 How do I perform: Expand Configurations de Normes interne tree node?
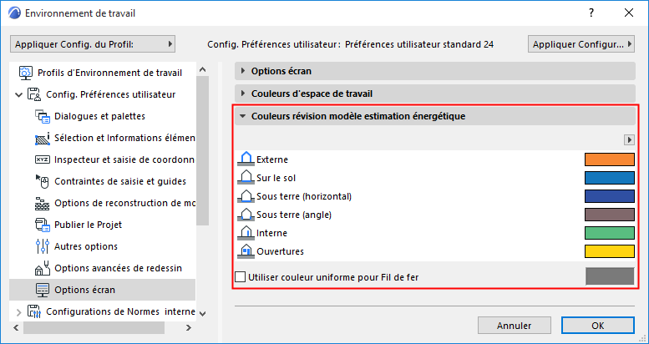coord(19,312)
